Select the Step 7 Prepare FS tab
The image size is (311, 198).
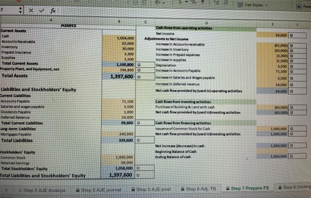[x=247, y=188]
